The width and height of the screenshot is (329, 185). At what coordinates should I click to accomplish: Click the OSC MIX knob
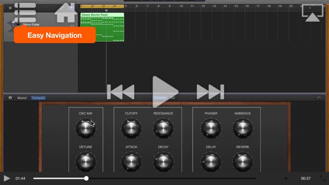click(x=86, y=128)
